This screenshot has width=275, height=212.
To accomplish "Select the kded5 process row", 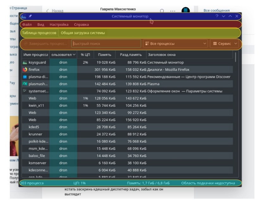I will tap(128, 127).
